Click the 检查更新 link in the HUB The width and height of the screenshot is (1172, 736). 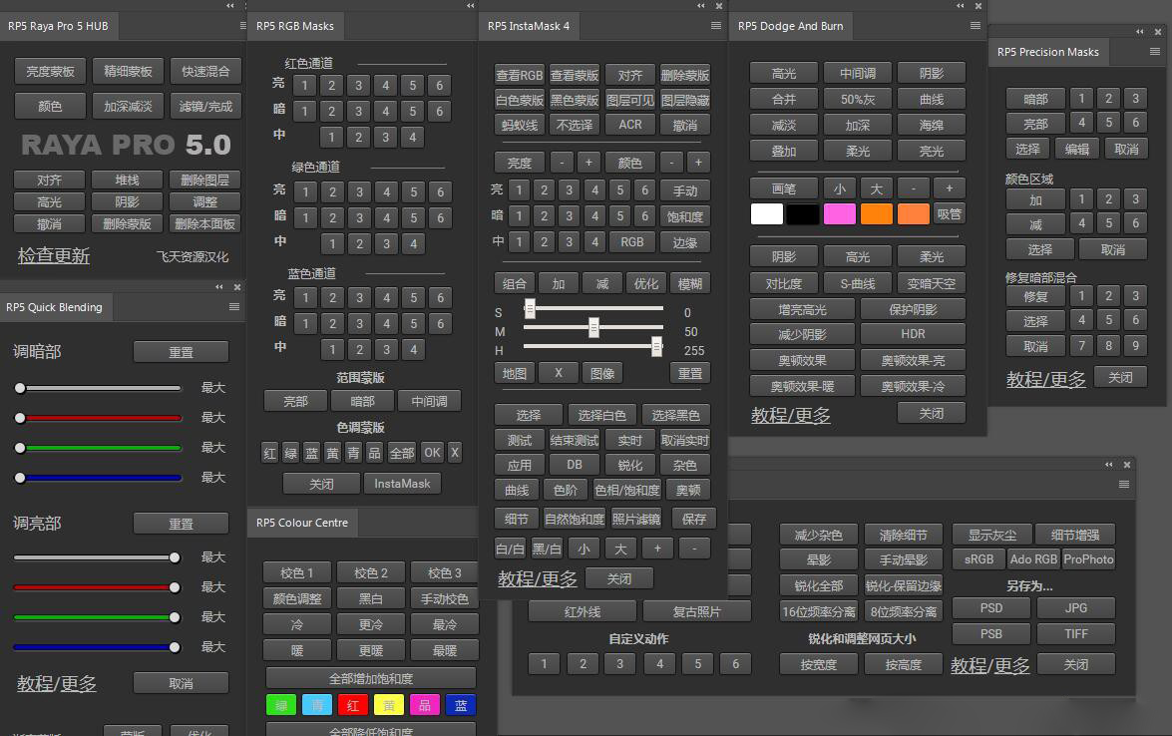pyautogui.click(x=54, y=255)
